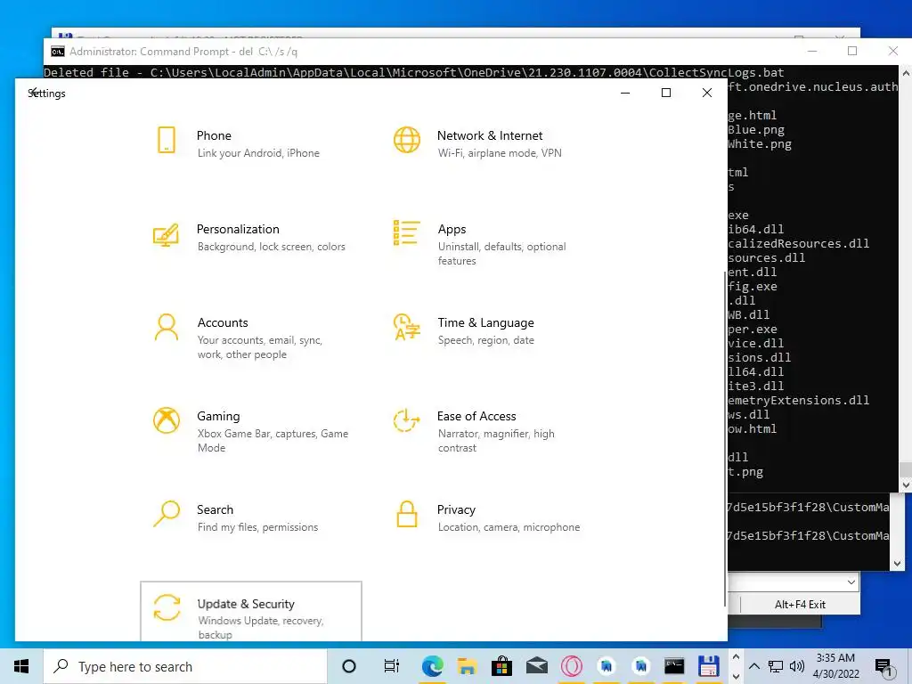Click 'Wi-Fi, airplane mode, VPN' description
The width and height of the screenshot is (912, 684).
point(500,153)
